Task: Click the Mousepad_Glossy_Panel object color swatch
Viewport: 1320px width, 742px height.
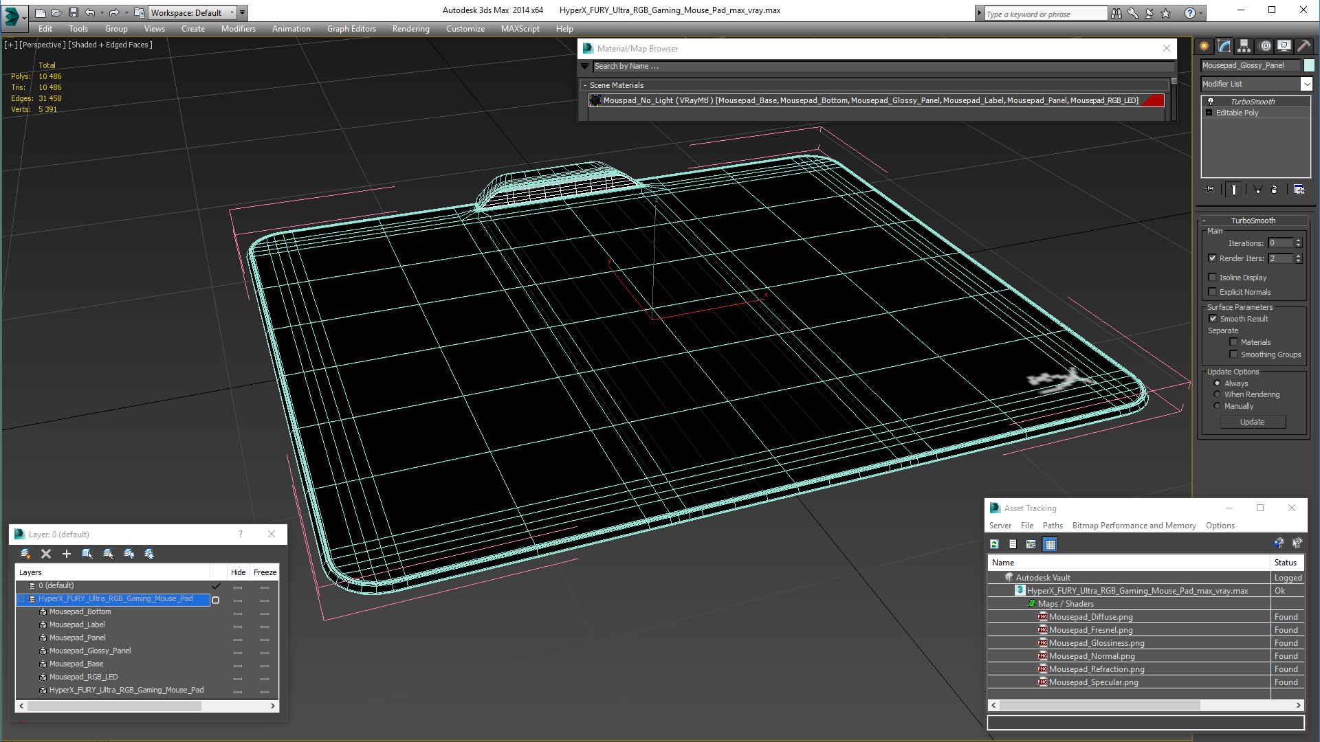Action: (1309, 65)
